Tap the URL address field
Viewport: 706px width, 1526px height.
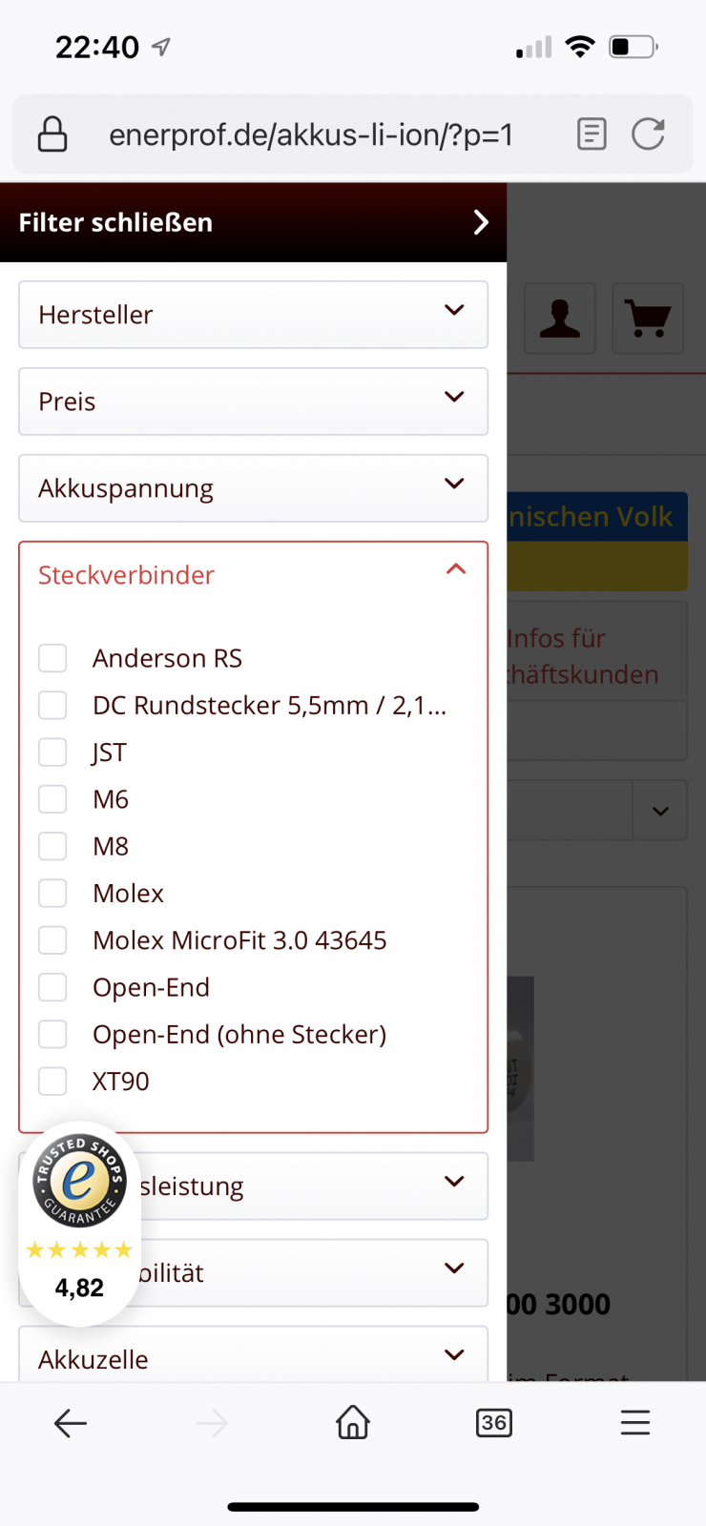point(311,134)
